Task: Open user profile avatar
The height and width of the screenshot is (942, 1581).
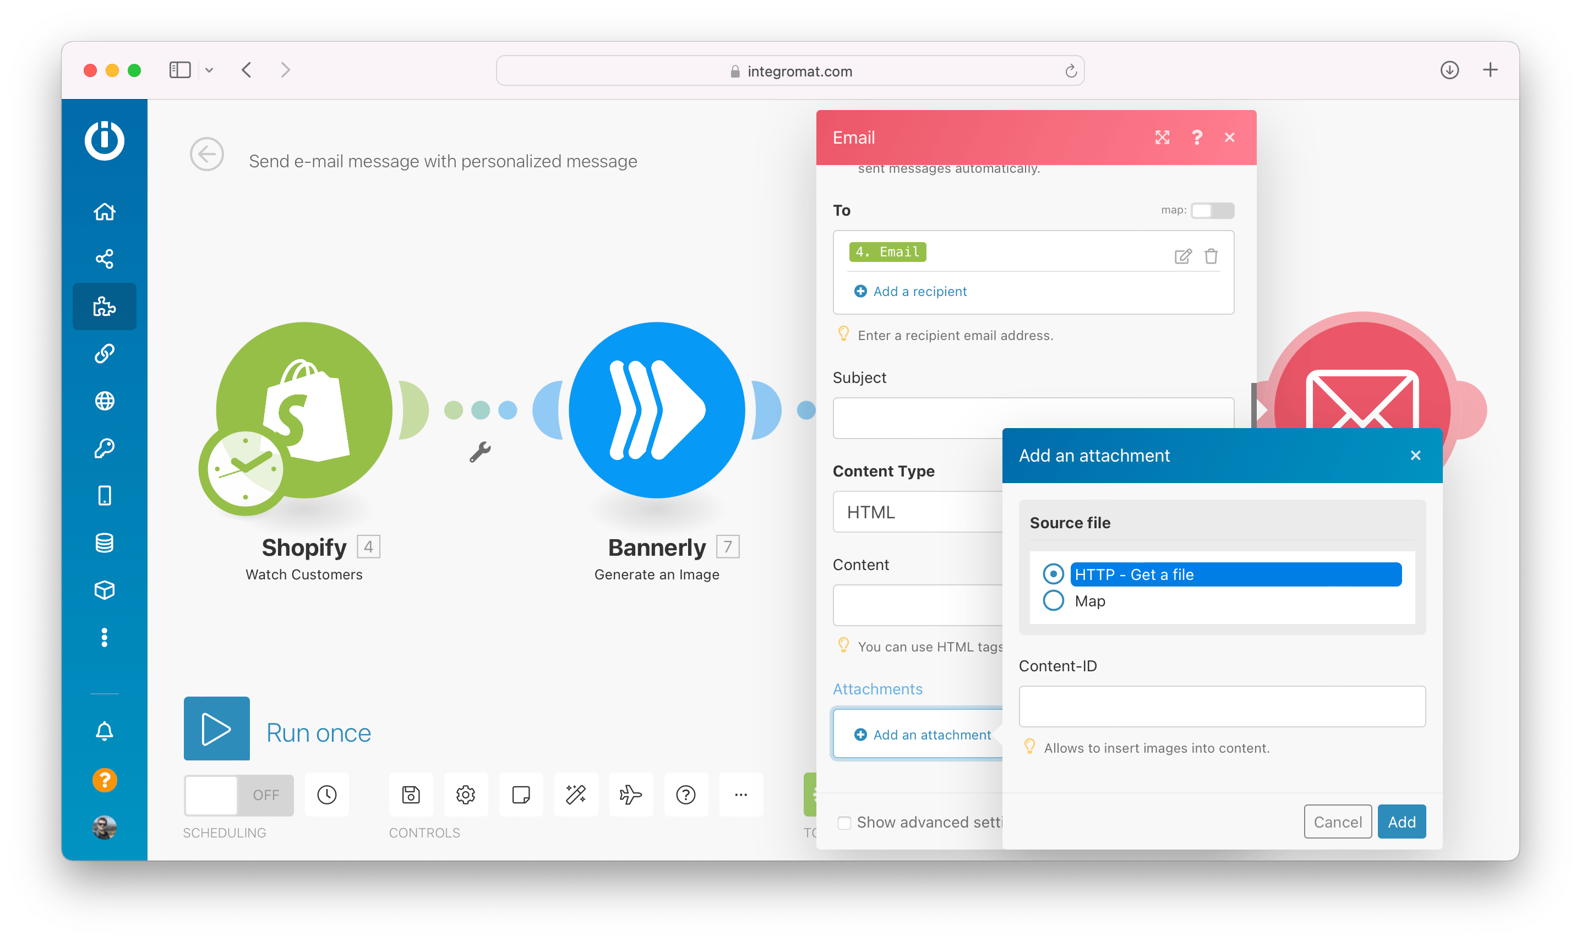Action: [104, 827]
